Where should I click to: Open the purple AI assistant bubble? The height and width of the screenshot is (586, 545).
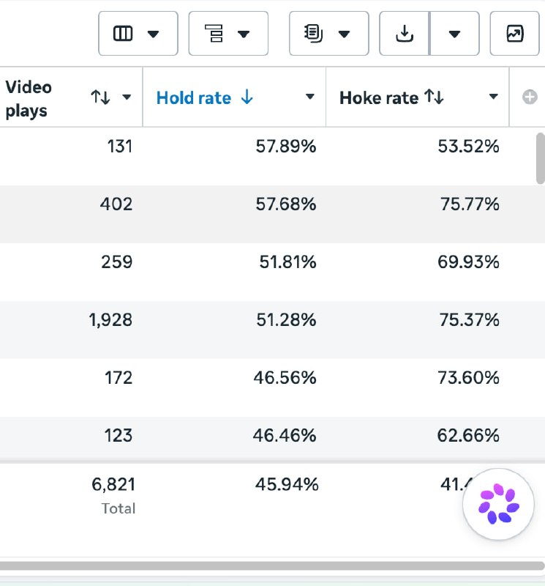point(498,504)
